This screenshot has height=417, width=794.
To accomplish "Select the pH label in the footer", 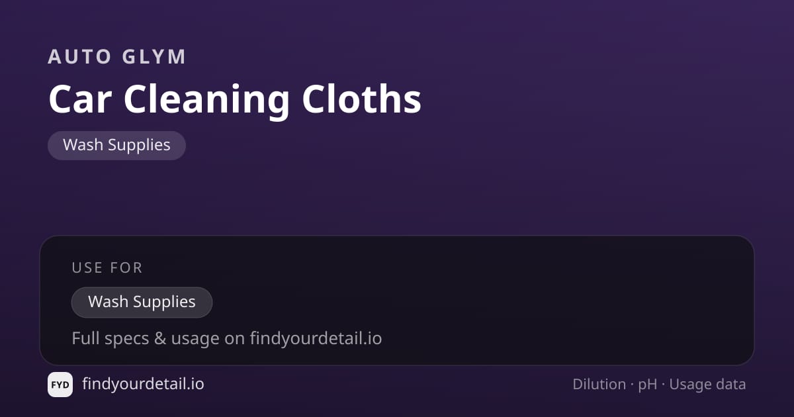I will click(x=648, y=385).
